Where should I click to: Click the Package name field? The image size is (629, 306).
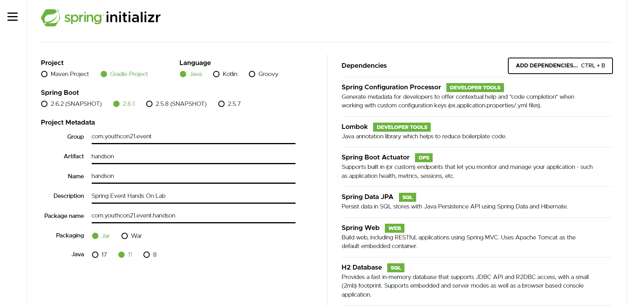coord(193,215)
